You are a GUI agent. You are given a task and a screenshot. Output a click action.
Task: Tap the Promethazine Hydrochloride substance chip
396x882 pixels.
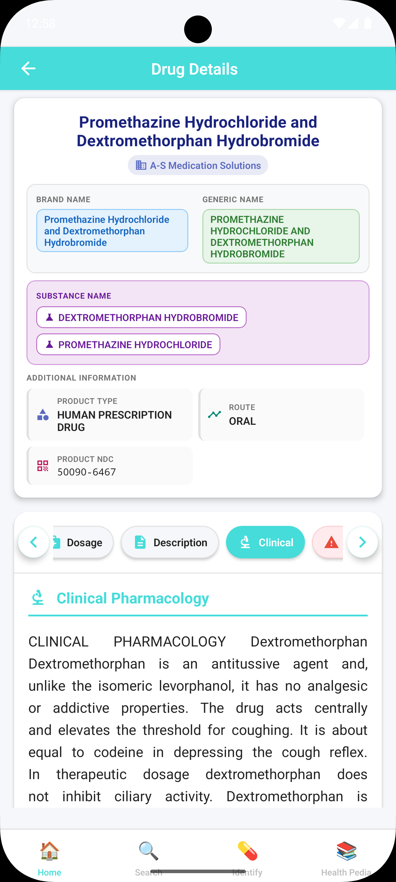click(128, 344)
